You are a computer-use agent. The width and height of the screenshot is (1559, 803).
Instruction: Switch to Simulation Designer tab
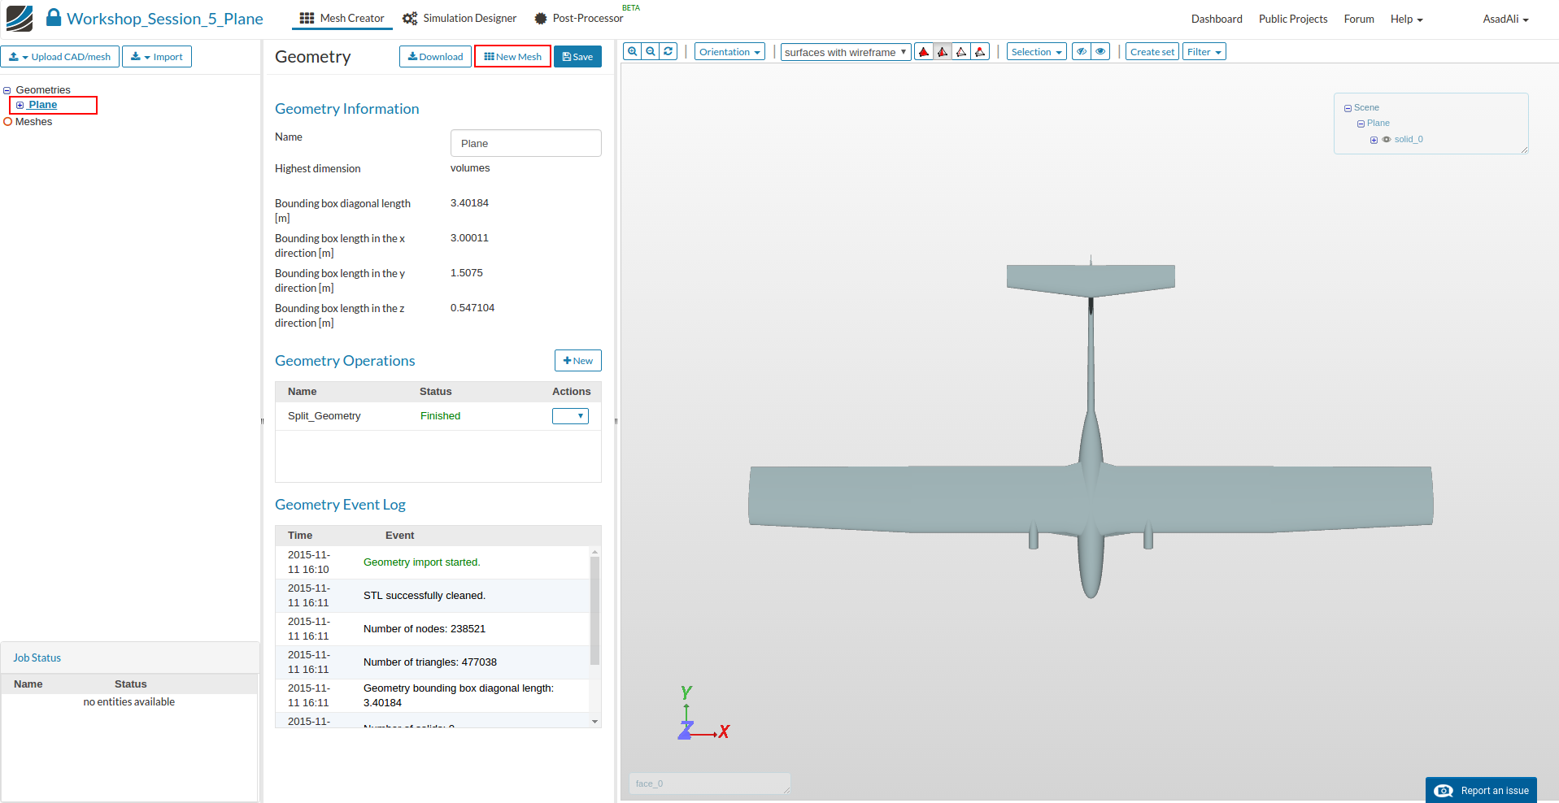(x=460, y=19)
